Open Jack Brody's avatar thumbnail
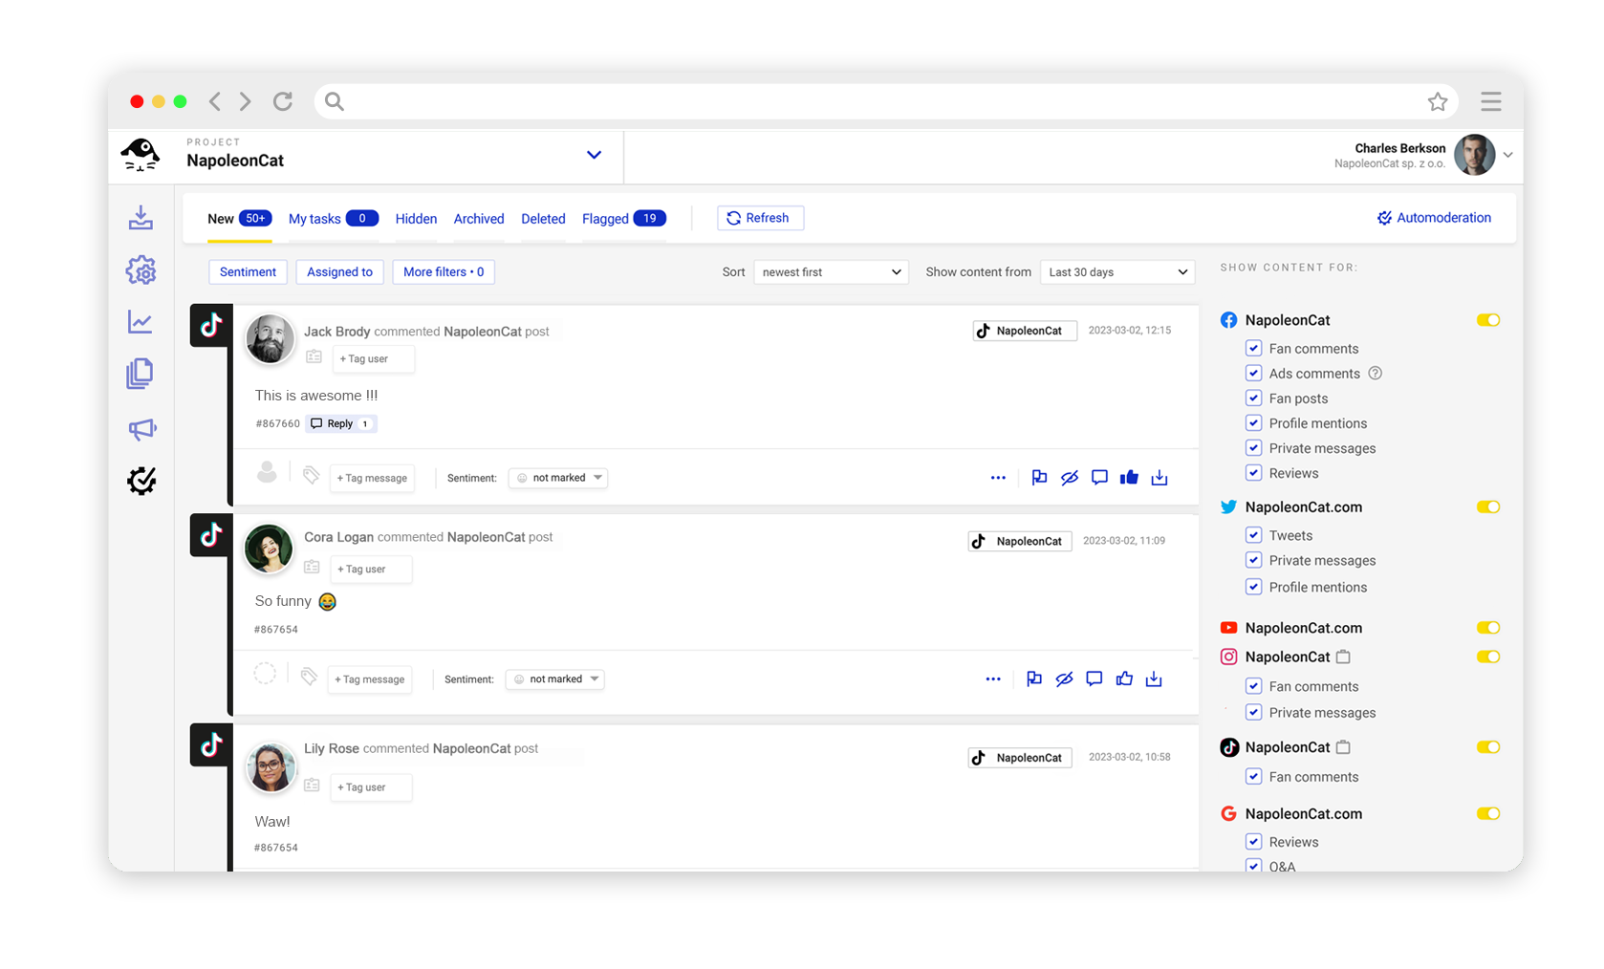 [271, 338]
